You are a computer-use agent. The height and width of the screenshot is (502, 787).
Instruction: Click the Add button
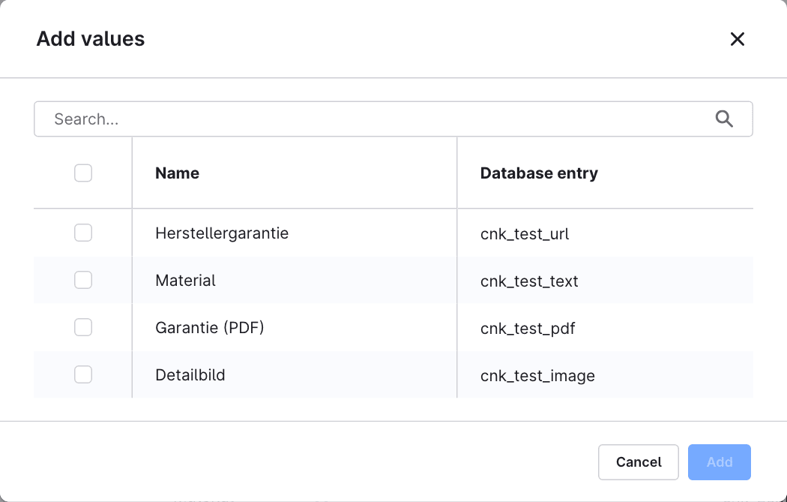[x=720, y=461]
